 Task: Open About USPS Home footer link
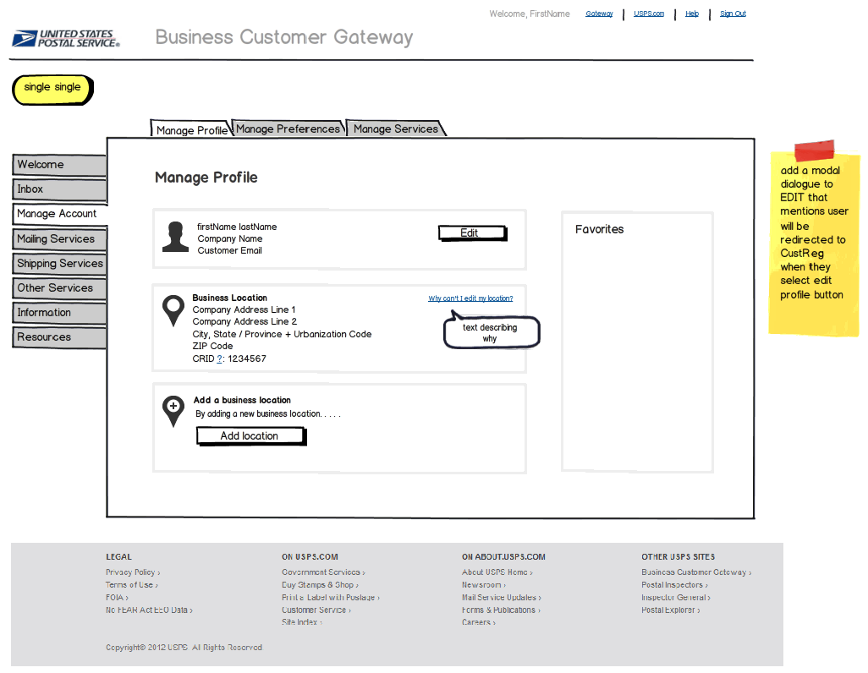(497, 572)
